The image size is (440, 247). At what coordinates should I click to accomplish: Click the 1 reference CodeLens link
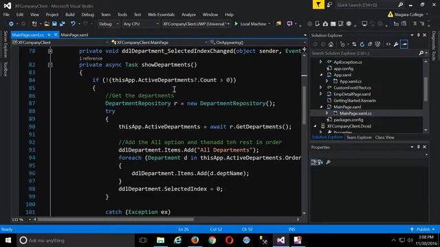pos(91,58)
